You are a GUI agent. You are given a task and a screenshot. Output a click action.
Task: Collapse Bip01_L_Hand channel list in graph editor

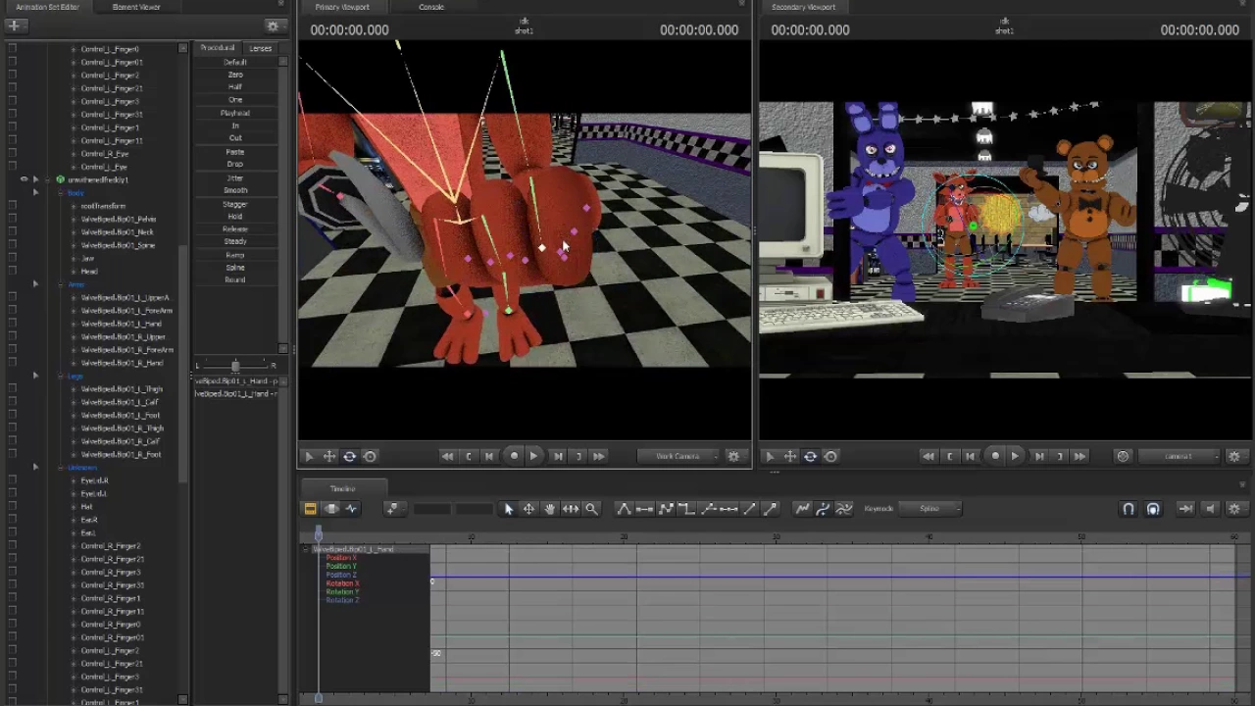tap(305, 549)
